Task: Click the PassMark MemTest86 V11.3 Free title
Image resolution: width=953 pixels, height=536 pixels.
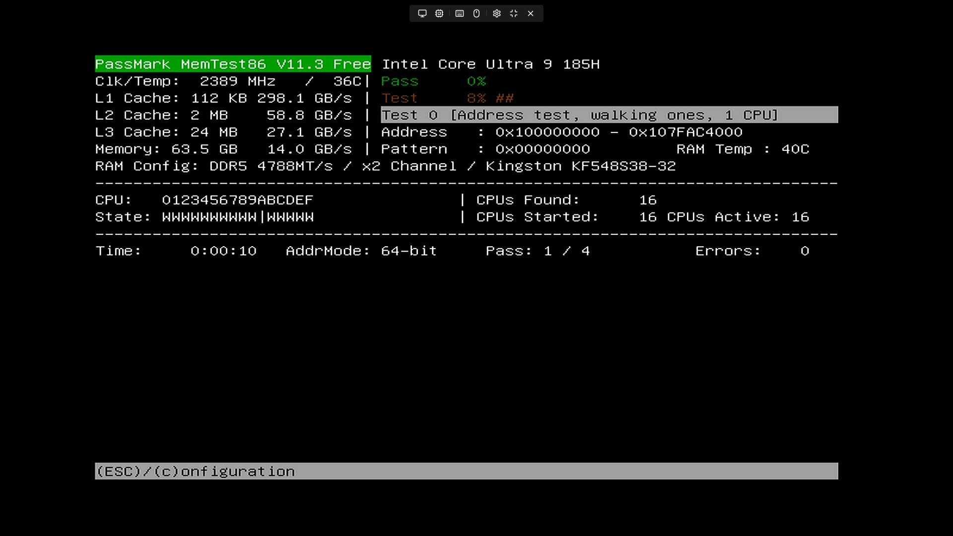Action: [x=233, y=64]
